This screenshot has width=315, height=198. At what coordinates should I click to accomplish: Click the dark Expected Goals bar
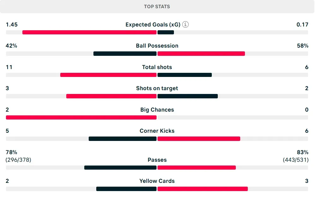pos(166,32)
